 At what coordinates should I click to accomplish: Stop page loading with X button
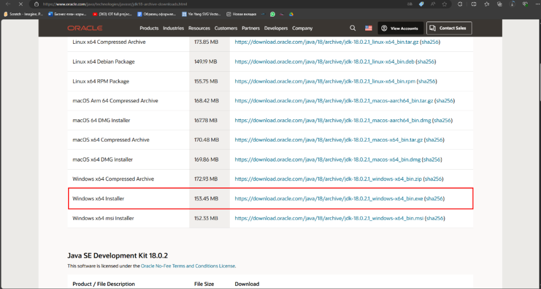(21, 4)
